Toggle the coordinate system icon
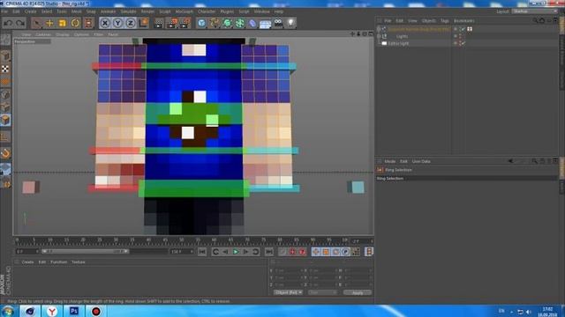565x317 pixels. tap(143, 23)
